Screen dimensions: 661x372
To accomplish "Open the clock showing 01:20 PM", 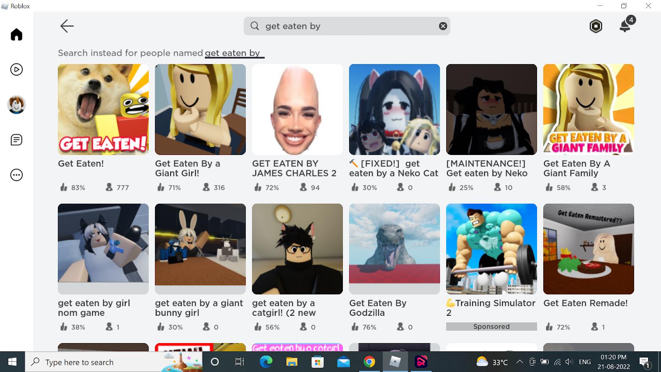I will pyautogui.click(x=613, y=362).
